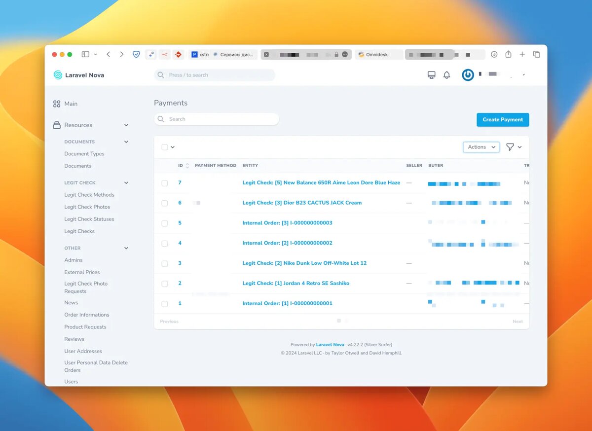Click the Main dashboard grid icon
This screenshot has height=431, width=592.
pyautogui.click(x=57, y=104)
